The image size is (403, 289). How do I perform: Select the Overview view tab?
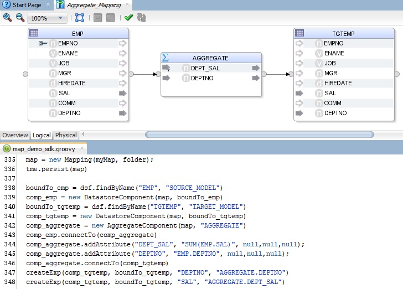coord(15,135)
